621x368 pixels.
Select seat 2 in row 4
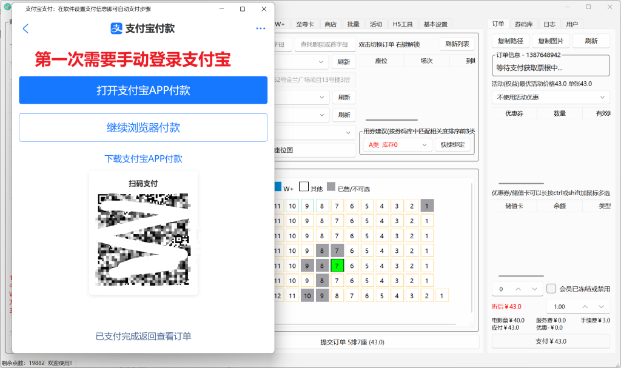(x=412, y=251)
